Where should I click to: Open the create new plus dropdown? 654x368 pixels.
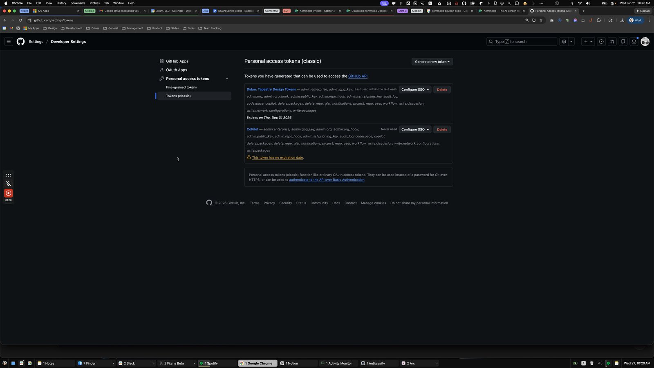pyautogui.click(x=588, y=41)
